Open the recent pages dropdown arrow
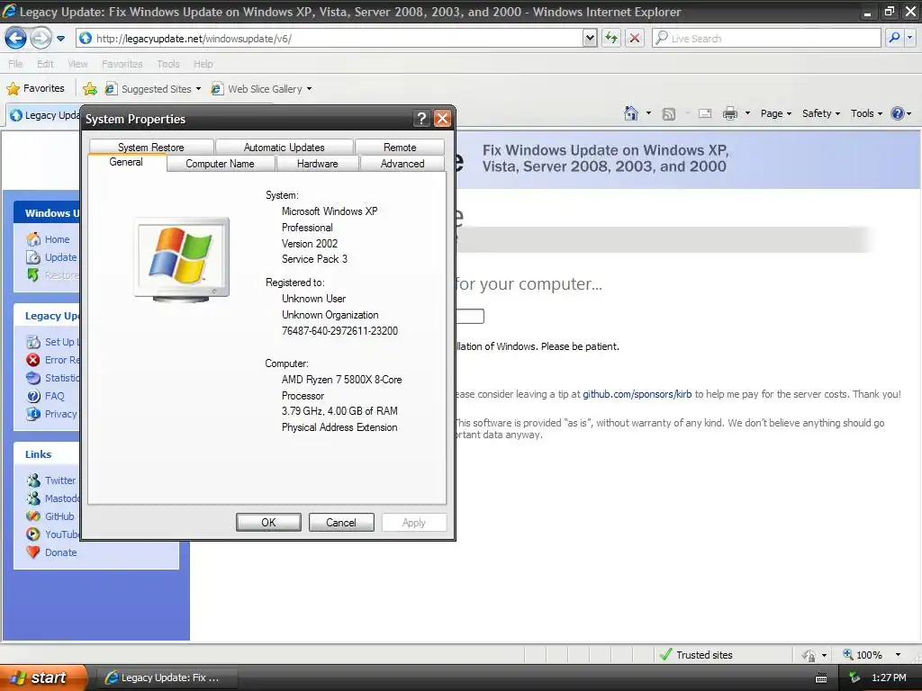 point(60,39)
